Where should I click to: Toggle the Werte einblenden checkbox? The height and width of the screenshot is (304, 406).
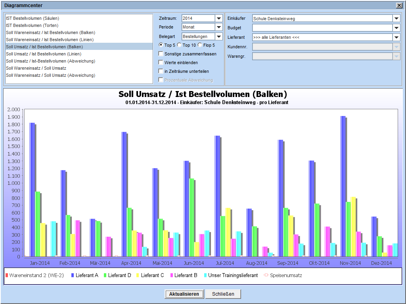(161, 63)
